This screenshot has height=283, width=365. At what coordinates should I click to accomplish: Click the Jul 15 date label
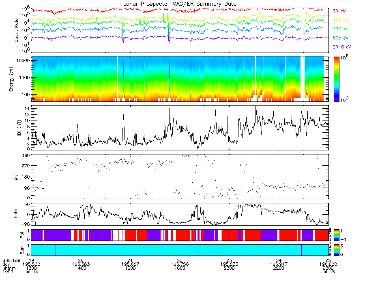tap(328, 272)
